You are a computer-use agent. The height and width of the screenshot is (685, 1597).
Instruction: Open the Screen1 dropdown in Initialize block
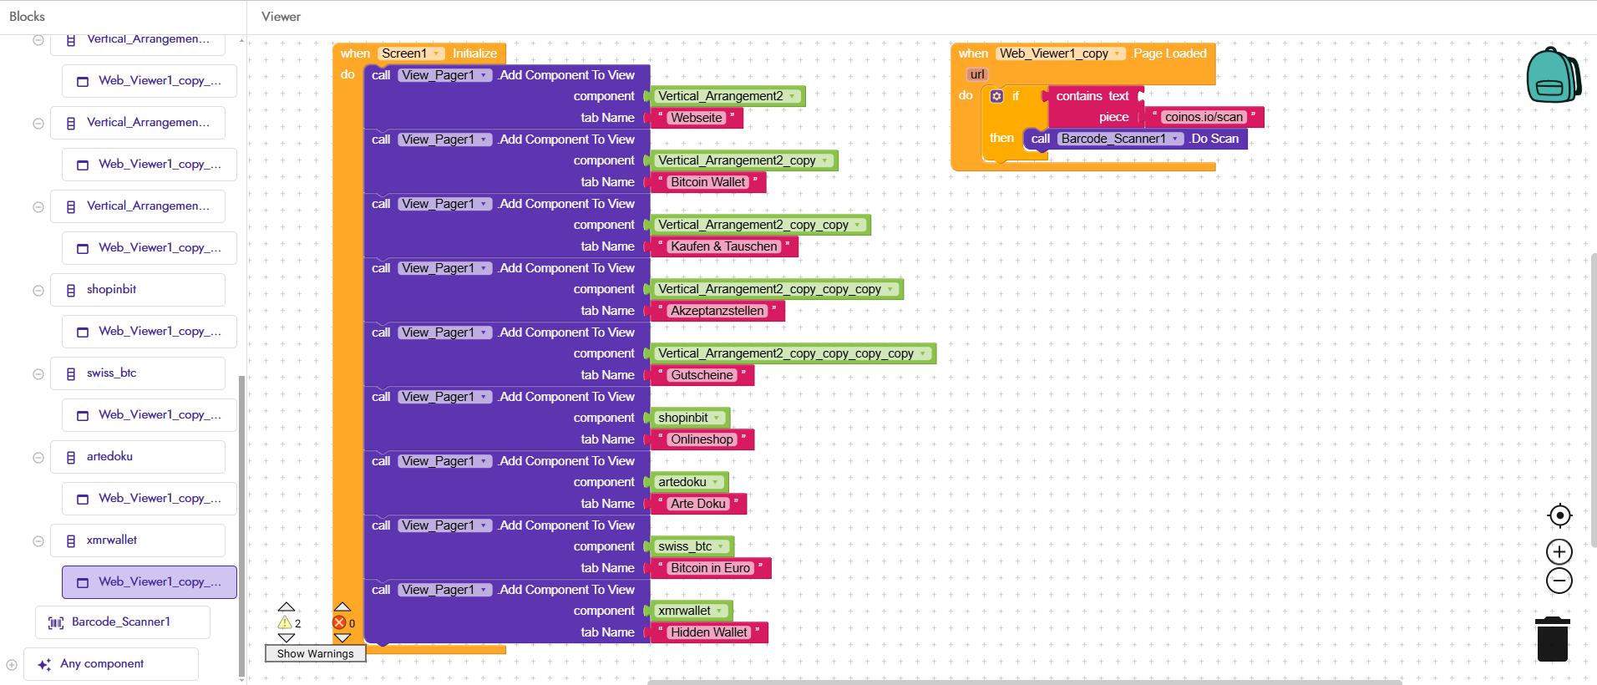pos(437,53)
